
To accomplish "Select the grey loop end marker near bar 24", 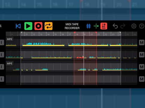I will (120, 32).
